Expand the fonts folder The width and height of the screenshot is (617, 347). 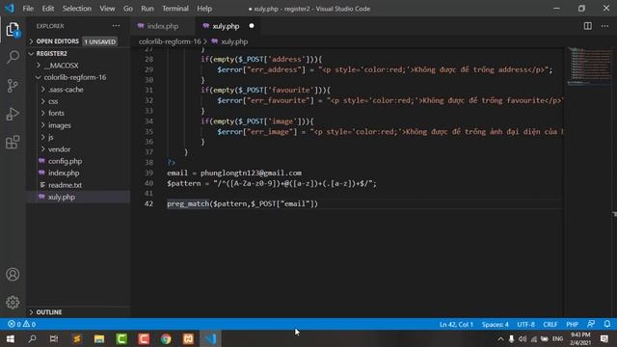pos(56,113)
